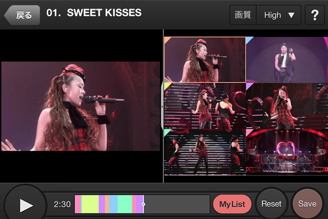Pick the three performers on stairs angle
This screenshot has width=328, height=219.
coord(204,151)
